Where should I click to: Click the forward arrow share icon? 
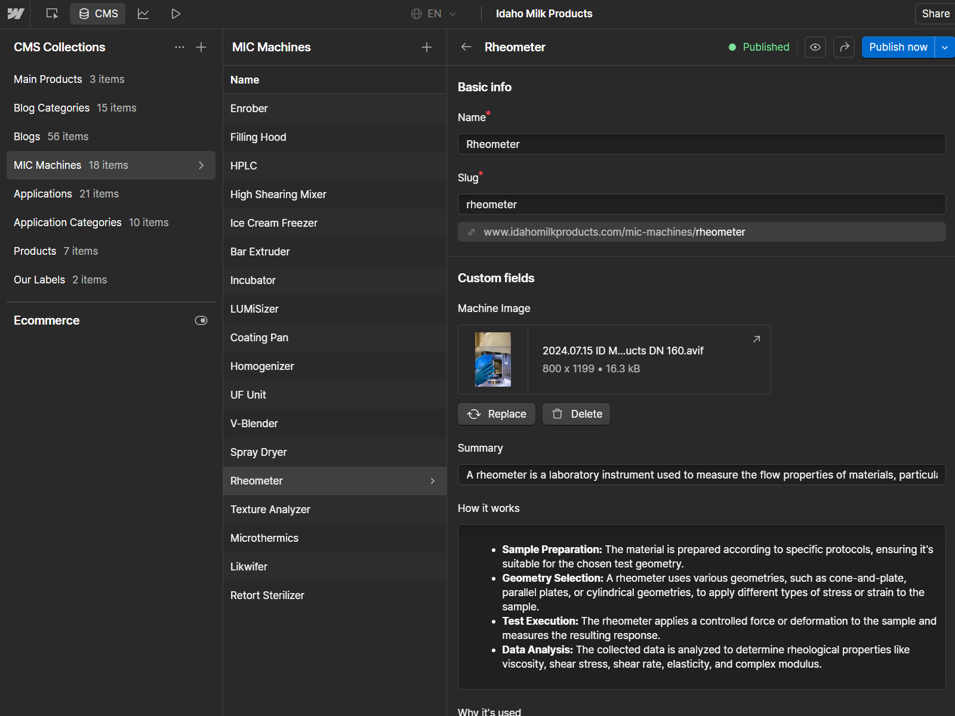tap(844, 47)
